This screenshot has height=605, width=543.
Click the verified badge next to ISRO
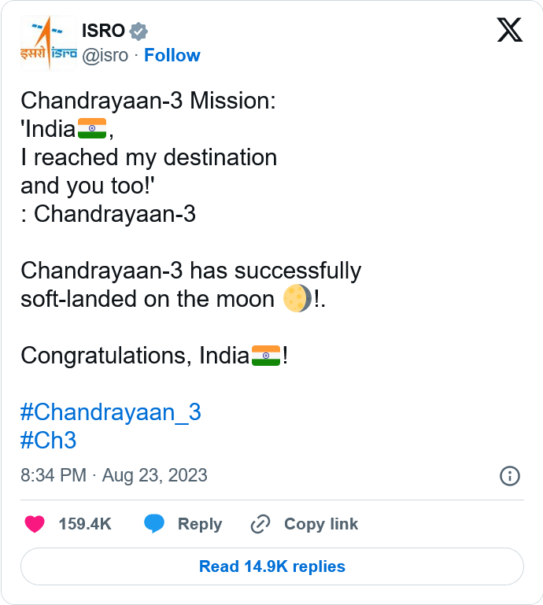click(x=139, y=31)
